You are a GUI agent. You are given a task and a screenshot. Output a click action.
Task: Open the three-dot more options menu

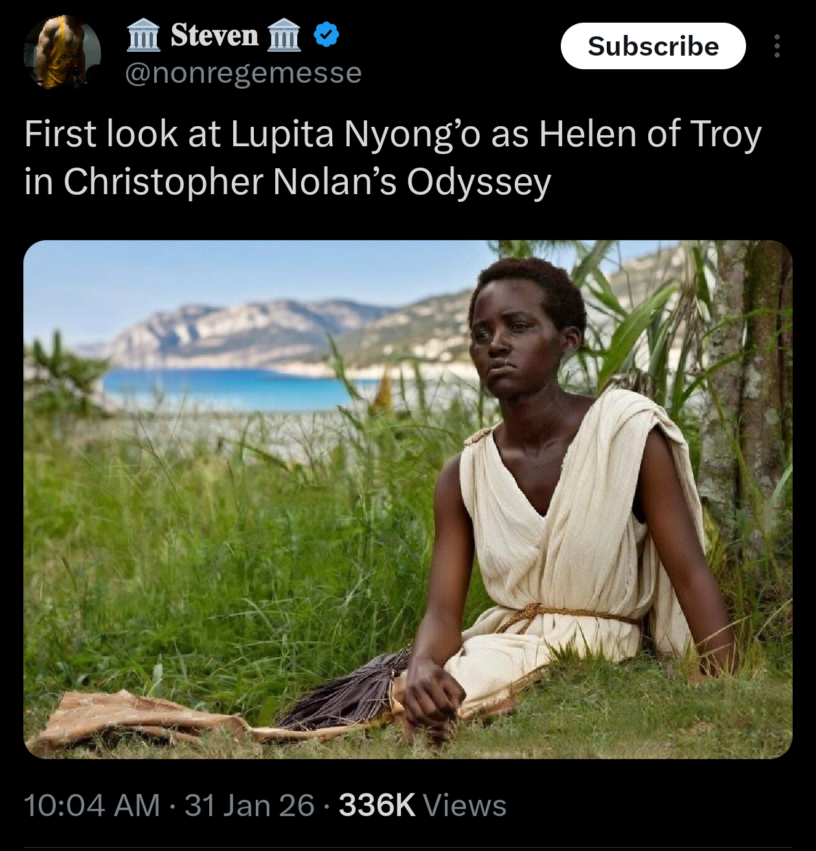click(x=776, y=46)
